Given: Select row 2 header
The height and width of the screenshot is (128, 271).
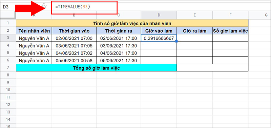Looking at the screenshot, I should 8,30.
